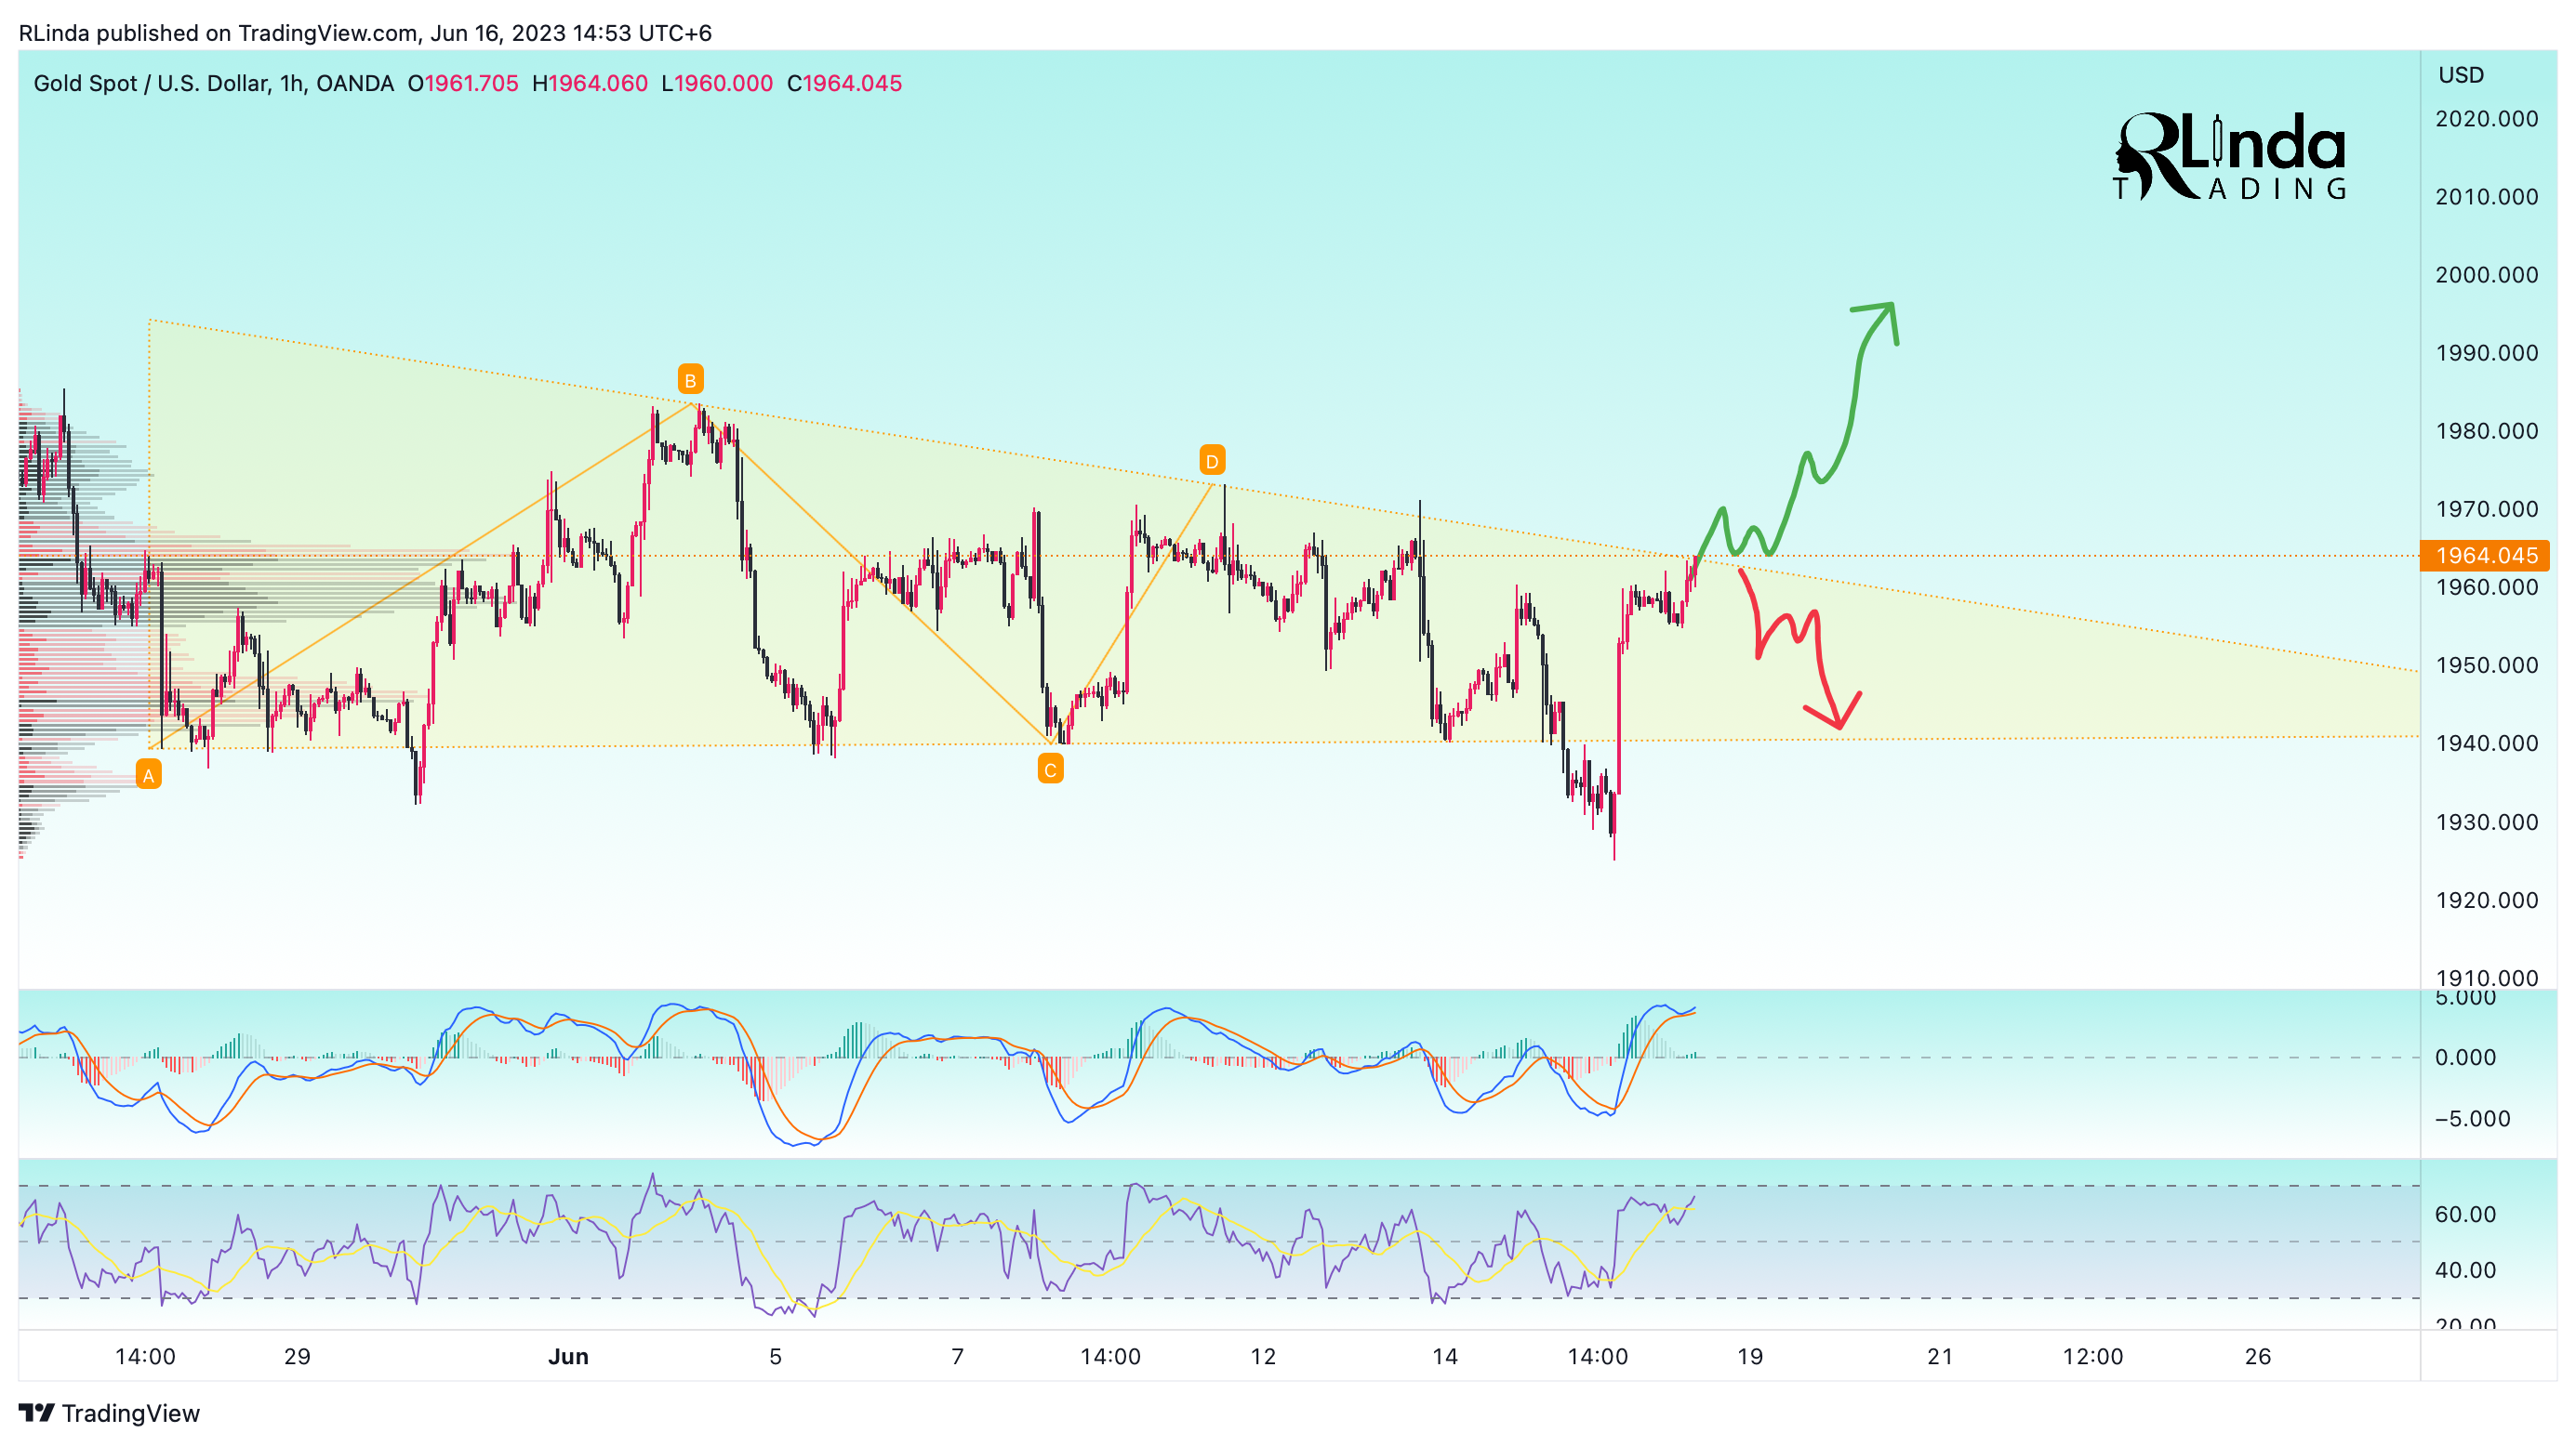Click the orange wave marker B
The width and height of the screenshot is (2576, 1446).
point(690,380)
